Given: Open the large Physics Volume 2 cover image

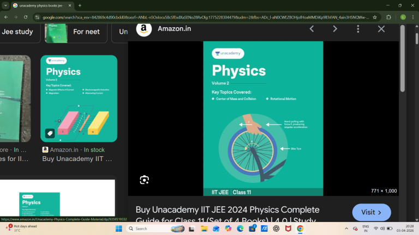Looking at the screenshot, I should pos(263,119).
